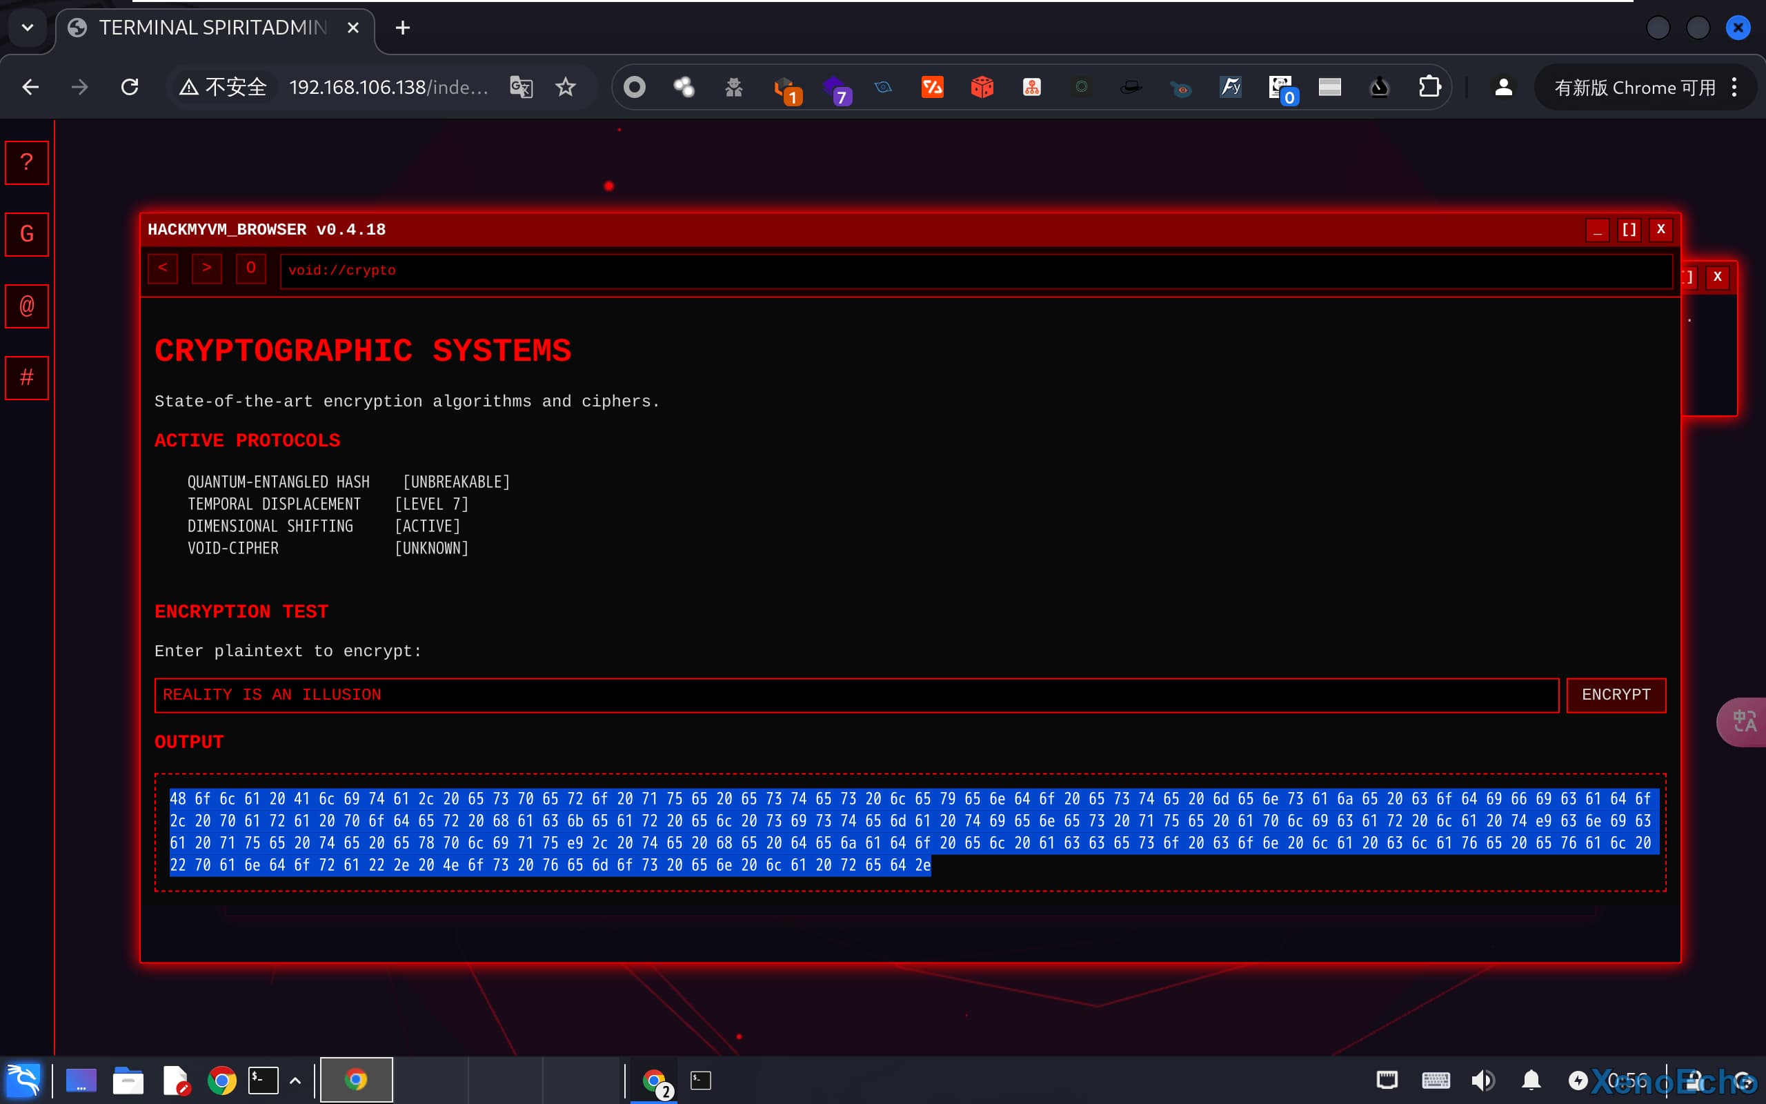Open the Chrome tab search dropdown

point(28,28)
